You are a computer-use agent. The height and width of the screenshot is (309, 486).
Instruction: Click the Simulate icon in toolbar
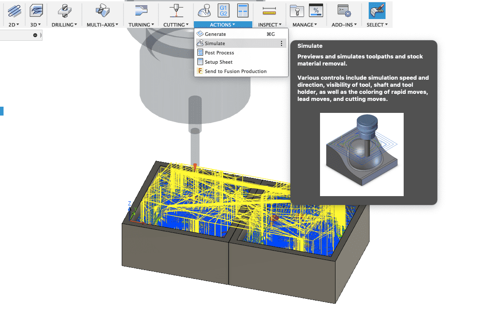[x=204, y=11]
